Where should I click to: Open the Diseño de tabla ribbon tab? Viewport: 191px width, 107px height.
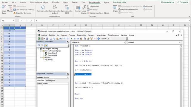tap(119, 2)
